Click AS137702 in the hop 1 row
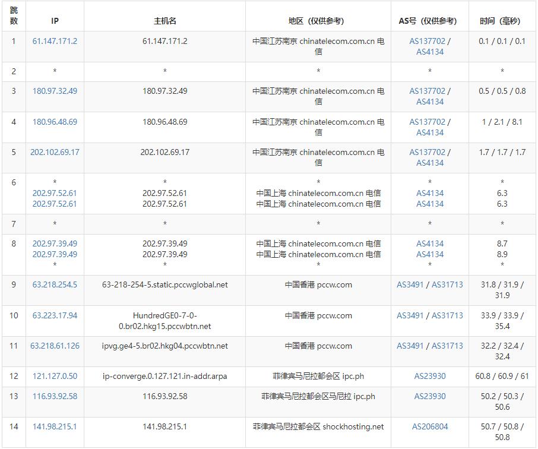The width and height of the screenshot is (538, 449). pyautogui.click(x=427, y=41)
